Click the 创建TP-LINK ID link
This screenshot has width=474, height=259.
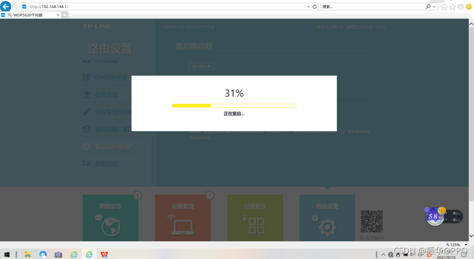click(x=360, y=27)
